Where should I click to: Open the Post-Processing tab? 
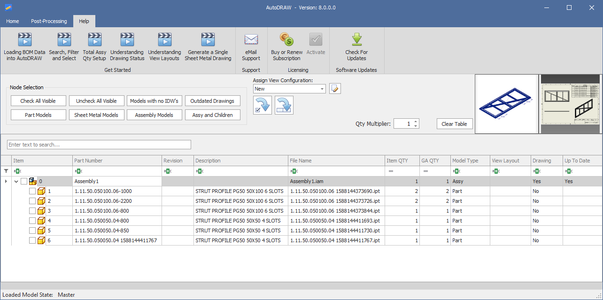[49, 21]
